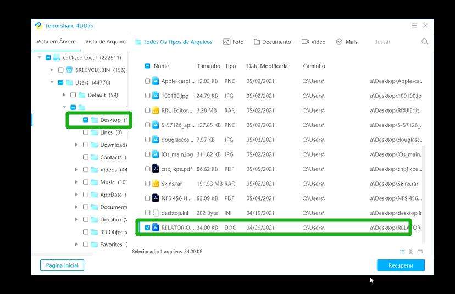
Task: Select the 151.53 MB size cell
Action: pyautogui.click(x=209, y=184)
